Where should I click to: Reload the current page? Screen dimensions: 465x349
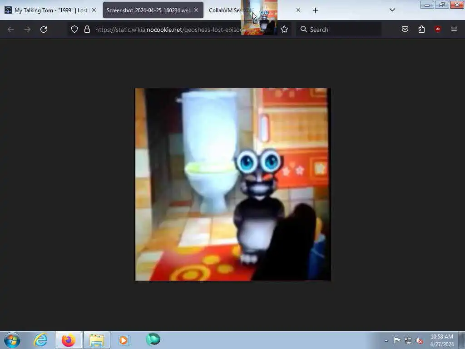tap(44, 30)
